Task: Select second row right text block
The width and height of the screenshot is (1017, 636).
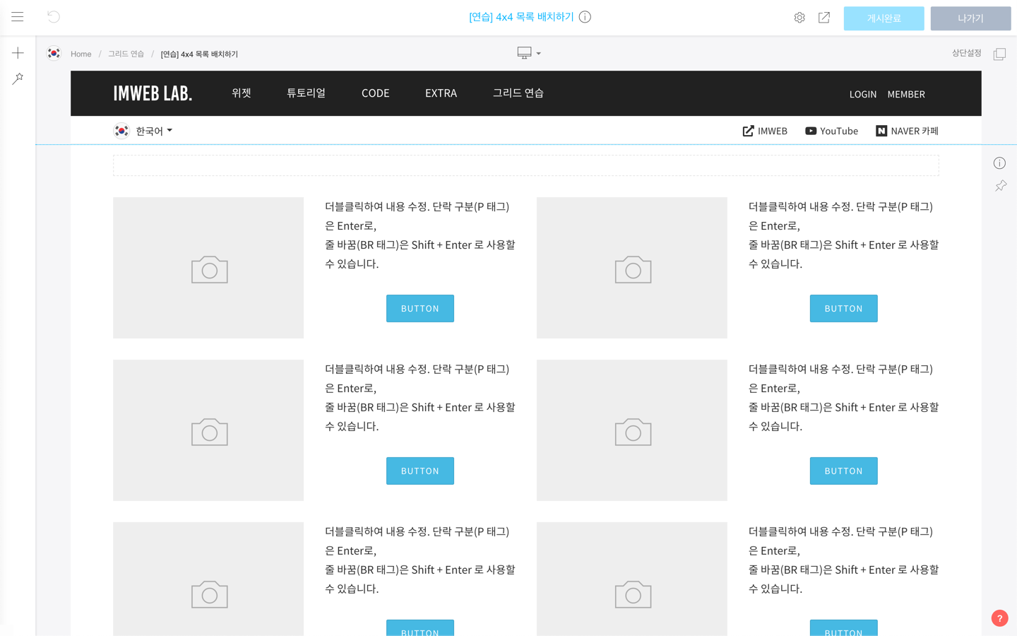Action: click(844, 398)
